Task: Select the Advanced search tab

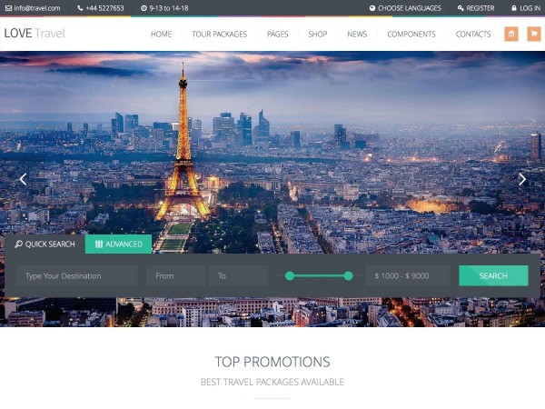Action: pyautogui.click(x=118, y=244)
